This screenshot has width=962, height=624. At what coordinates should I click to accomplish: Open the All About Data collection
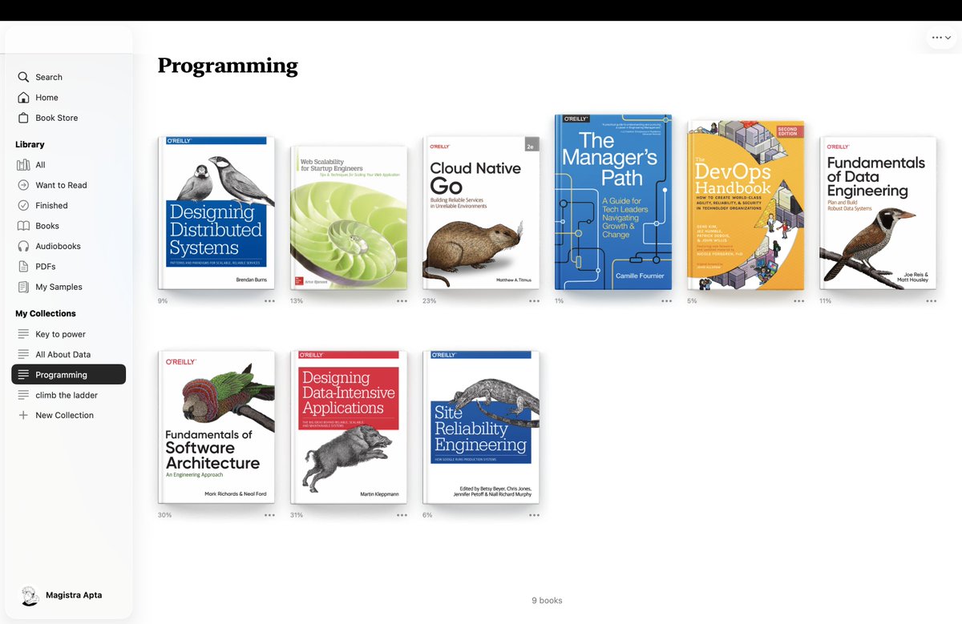click(x=63, y=354)
